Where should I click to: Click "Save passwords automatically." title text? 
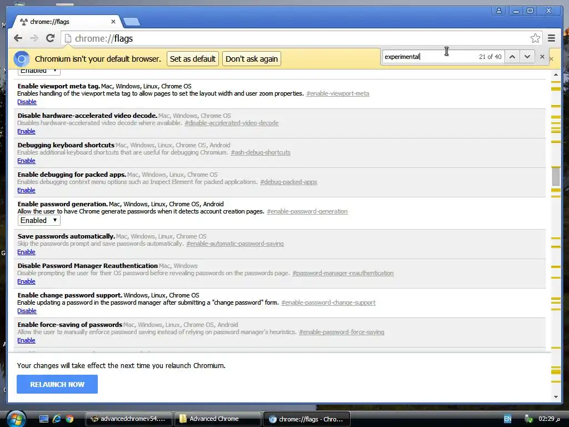point(66,236)
